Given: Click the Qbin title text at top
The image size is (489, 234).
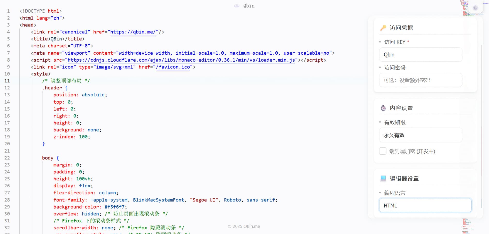Looking at the screenshot, I should [x=249, y=6].
